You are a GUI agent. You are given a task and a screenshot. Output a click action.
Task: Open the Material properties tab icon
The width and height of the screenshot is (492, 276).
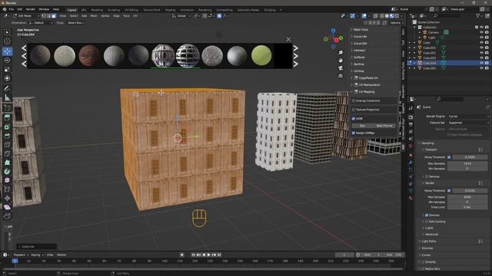pos(411,199)
